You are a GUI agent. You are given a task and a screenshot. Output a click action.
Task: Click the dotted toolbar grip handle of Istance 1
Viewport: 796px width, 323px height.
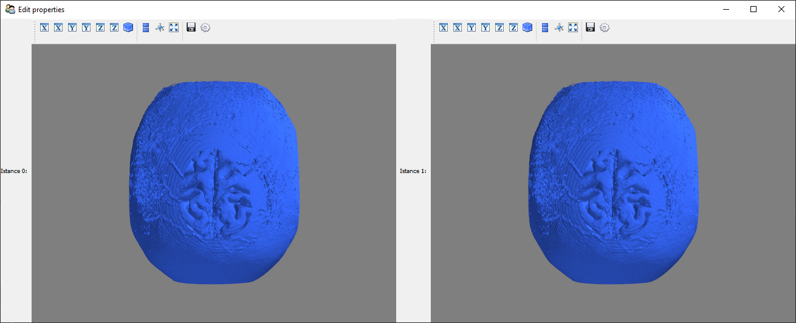coord(434,32)
